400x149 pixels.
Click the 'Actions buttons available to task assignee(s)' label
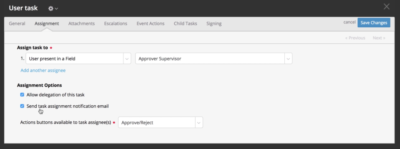pyautogui.click(x=66, y=122)
